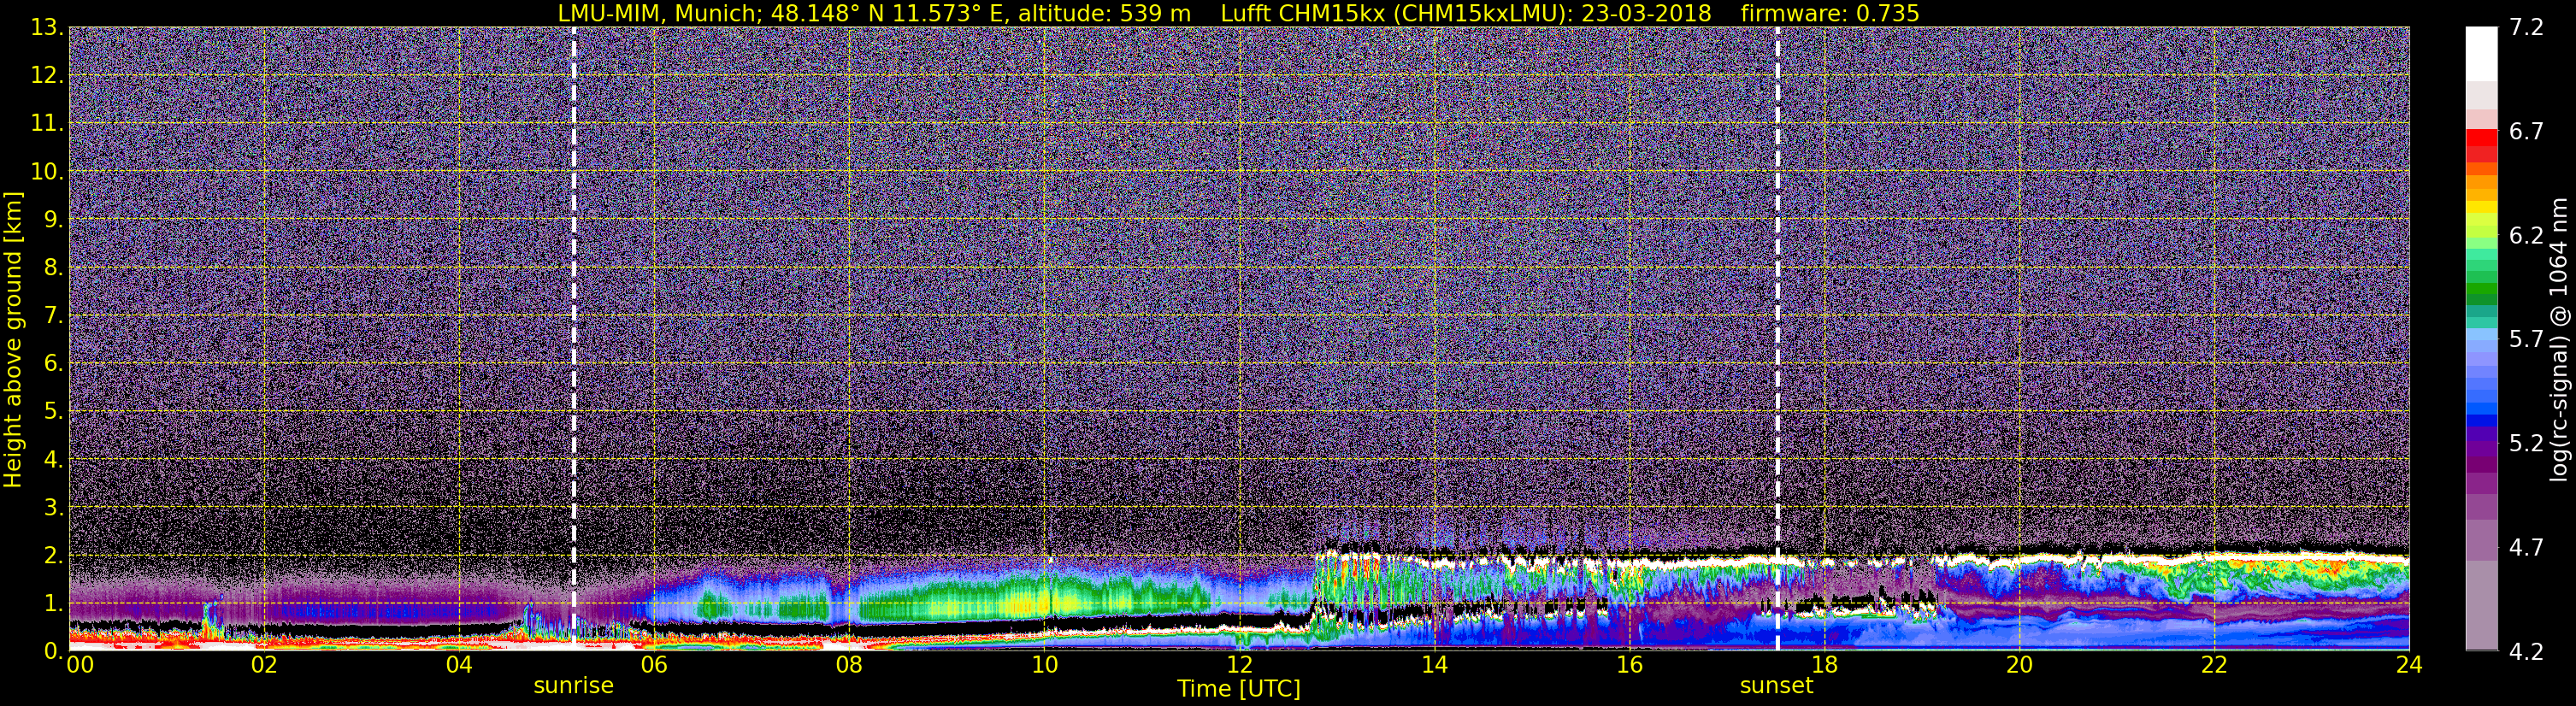Screen dimensions: 2576x706
Task: Click the 'Height above ground [km]' axis label
Action: 13,340
